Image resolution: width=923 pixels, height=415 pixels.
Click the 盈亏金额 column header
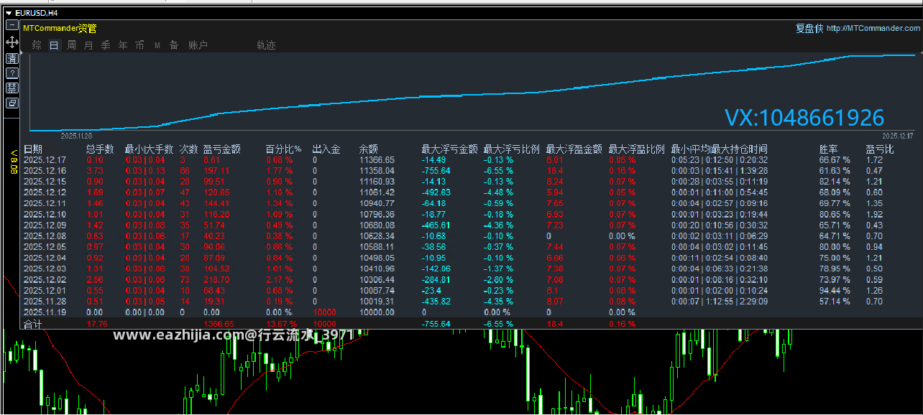pos(222,149)
